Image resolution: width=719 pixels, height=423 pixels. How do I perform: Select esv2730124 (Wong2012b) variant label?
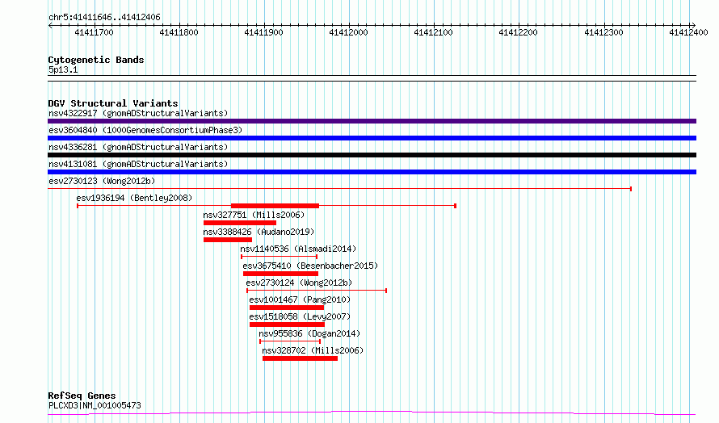point(299,283)
